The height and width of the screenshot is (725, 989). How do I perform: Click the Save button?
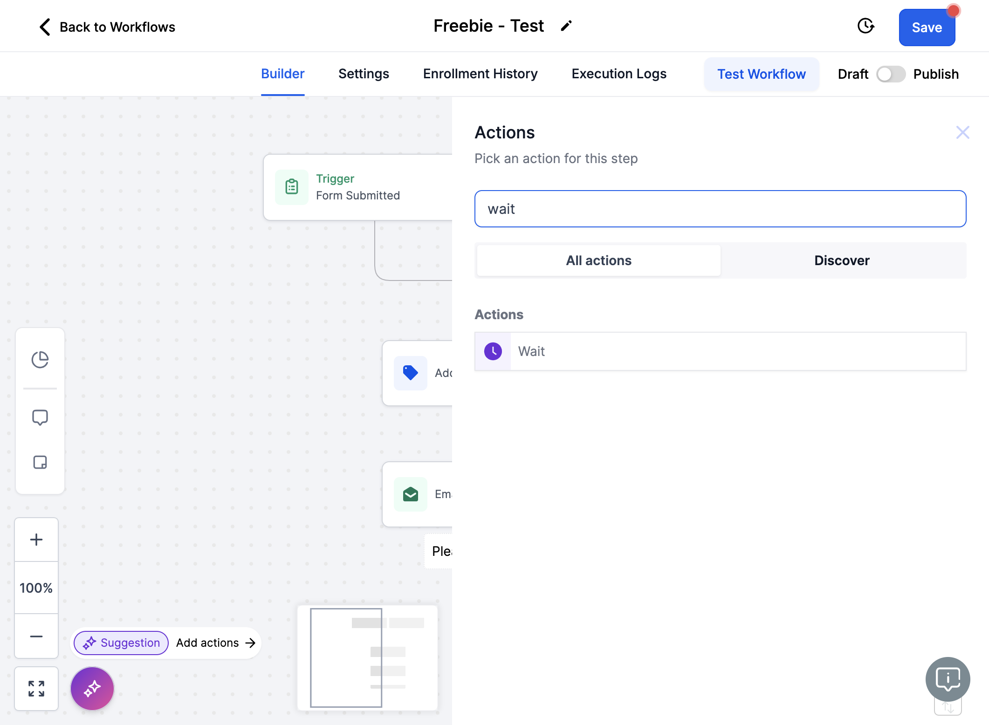(927, 27)
